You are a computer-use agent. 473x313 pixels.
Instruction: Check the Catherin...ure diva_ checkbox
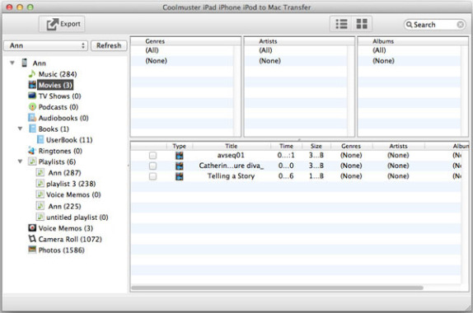coord(153,166)
